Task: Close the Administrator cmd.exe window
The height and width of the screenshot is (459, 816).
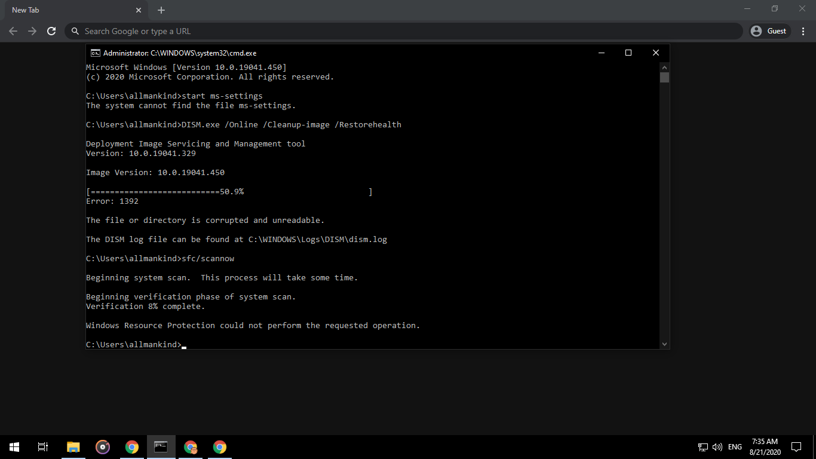Action: (x=656, y=53)
